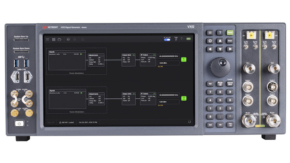Open the green on-screen PRESET dropdown
The height and width of the screenshot is (163, 290).
tap(189, 39)
